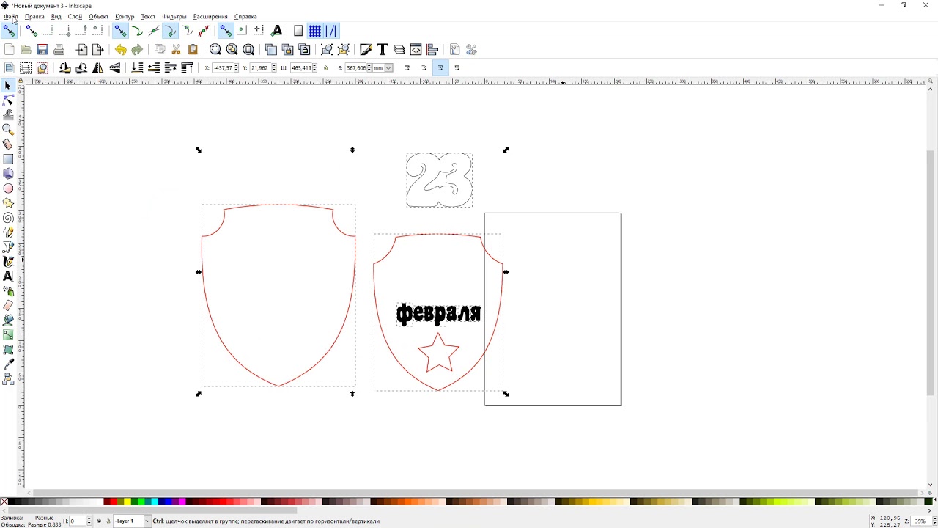Click the февраля text on canvas
Screen dimensions: 938x528
(439, 315)
